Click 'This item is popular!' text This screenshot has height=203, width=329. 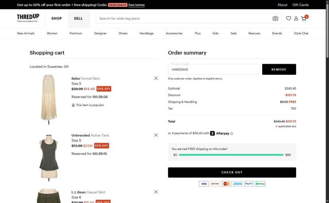[90, 105]
